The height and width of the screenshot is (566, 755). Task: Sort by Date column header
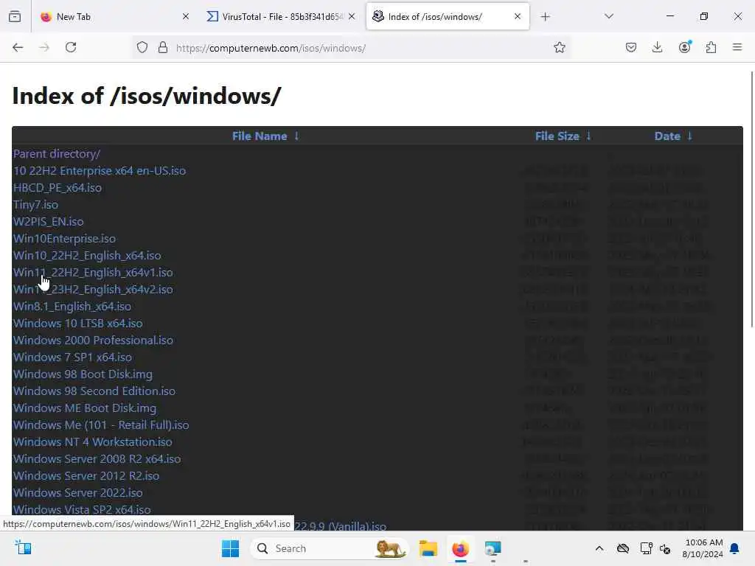[x=667, y=136]
